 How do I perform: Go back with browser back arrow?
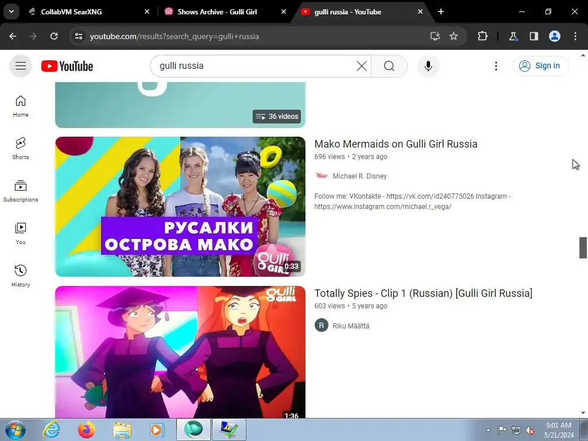point(13,36)
